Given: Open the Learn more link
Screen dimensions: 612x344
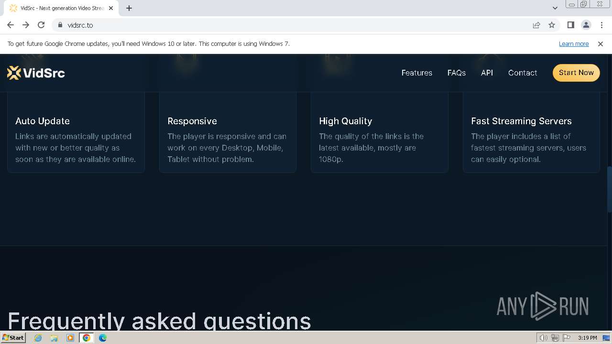Looking at the screenshot, I should (x=574, y=43).
